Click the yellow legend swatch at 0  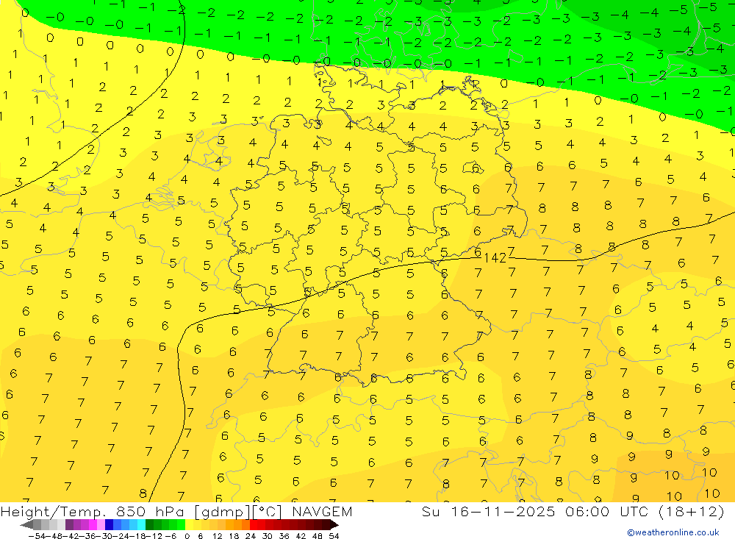point(189,525)
